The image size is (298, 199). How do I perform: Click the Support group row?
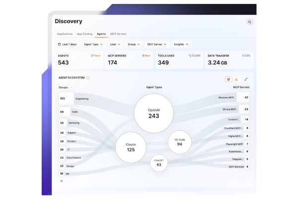pyautogui.click(x=68, y=133)
